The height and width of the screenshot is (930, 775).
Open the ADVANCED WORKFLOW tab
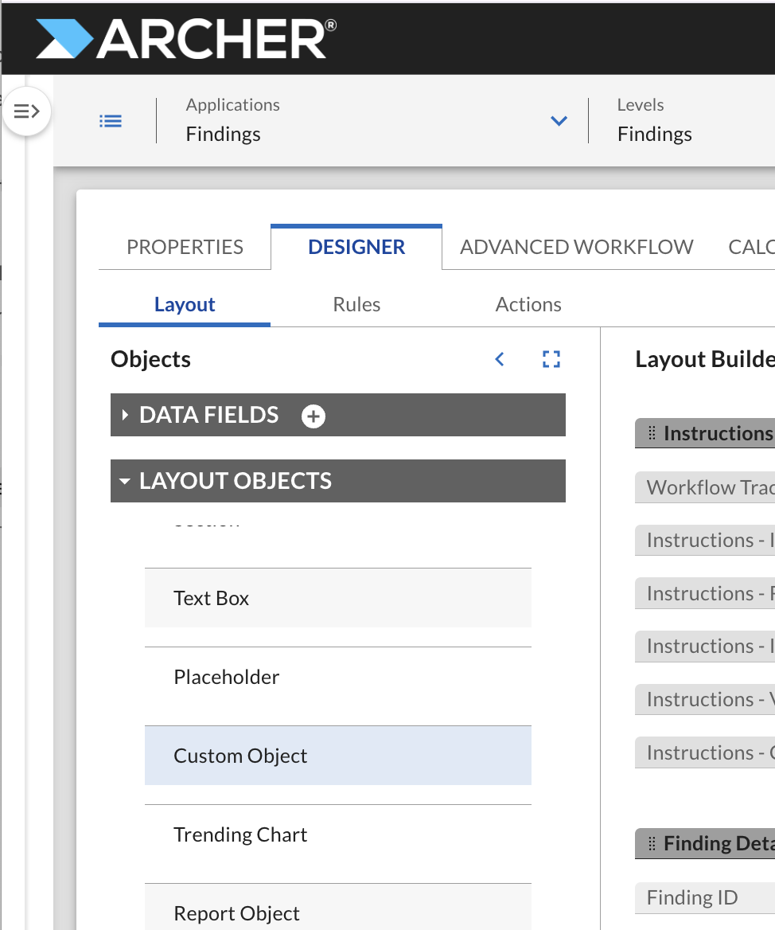click(577, 247)
